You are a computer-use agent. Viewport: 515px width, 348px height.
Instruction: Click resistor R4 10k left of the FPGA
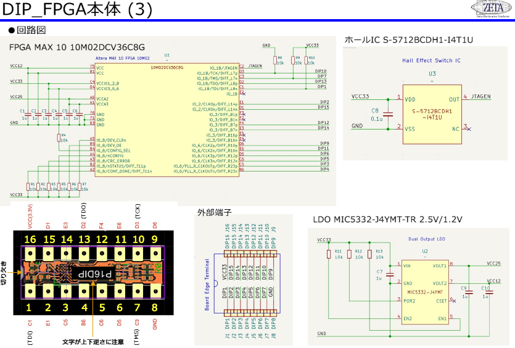coord(60,137)
